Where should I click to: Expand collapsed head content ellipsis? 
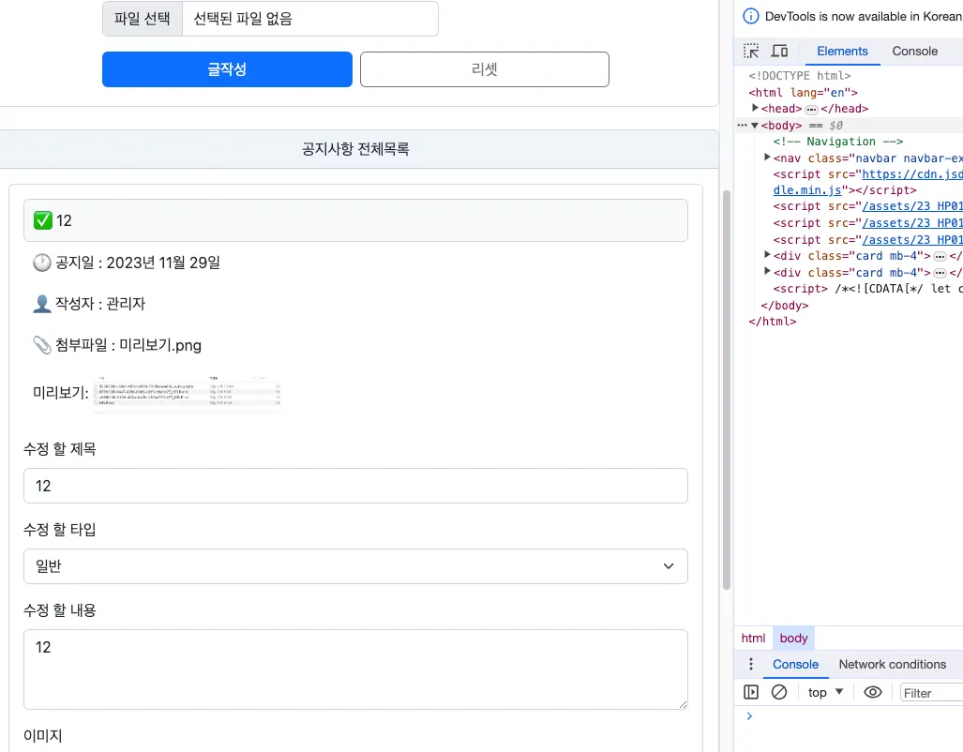pos(811,110)
